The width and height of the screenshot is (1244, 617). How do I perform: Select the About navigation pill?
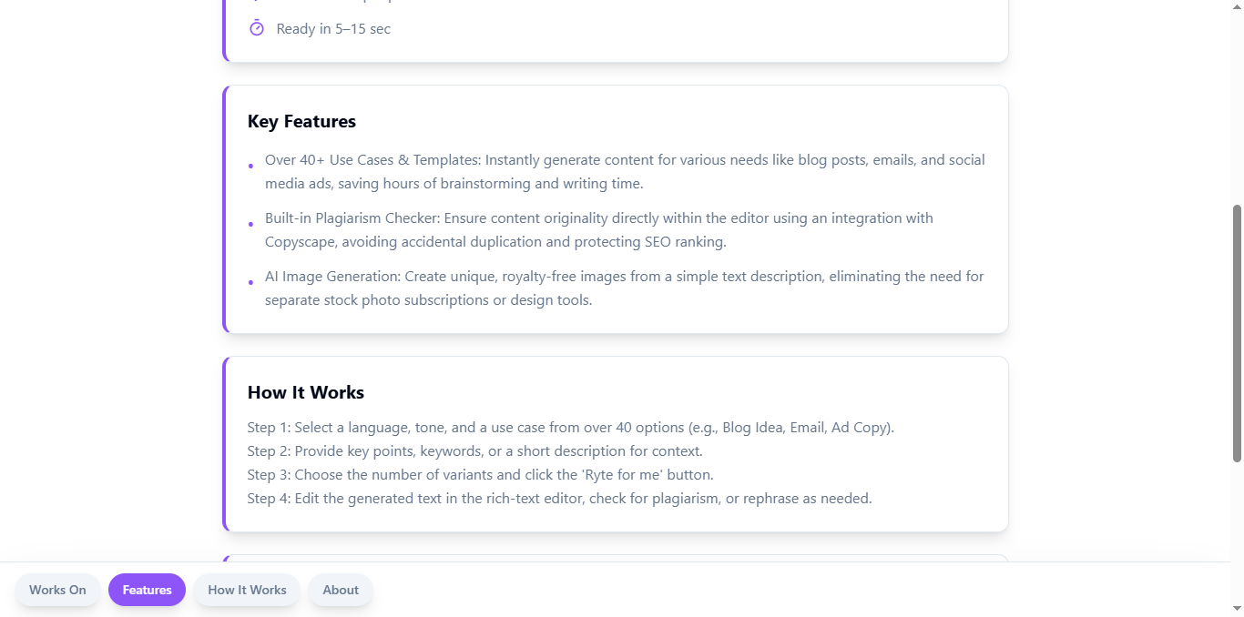coord(340,590)
